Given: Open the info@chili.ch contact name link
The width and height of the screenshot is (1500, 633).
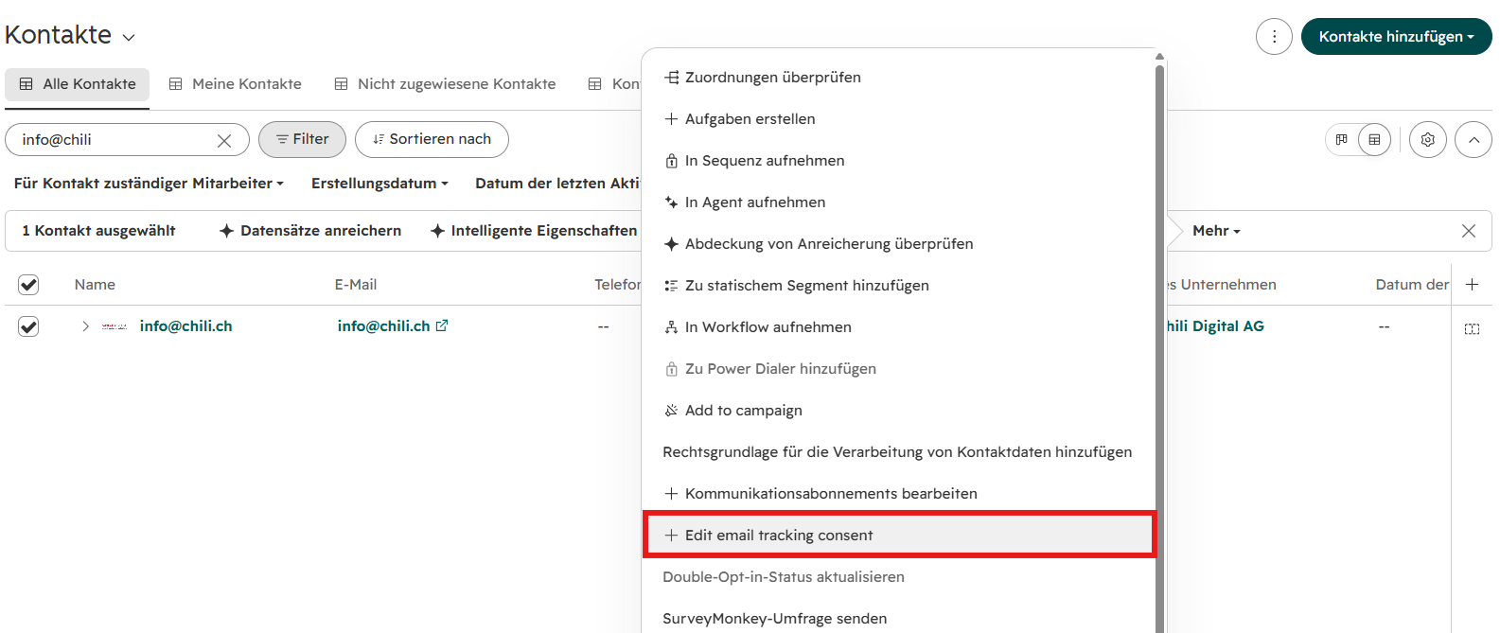Looking at the screenshot, I should 185,326.
